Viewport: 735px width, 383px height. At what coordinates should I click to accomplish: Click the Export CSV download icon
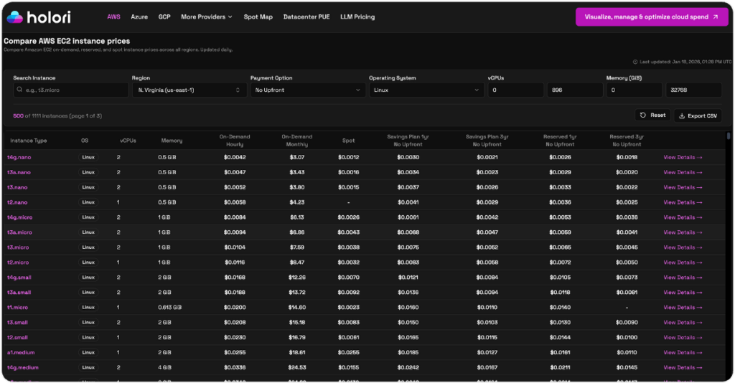tap(682, 115)
